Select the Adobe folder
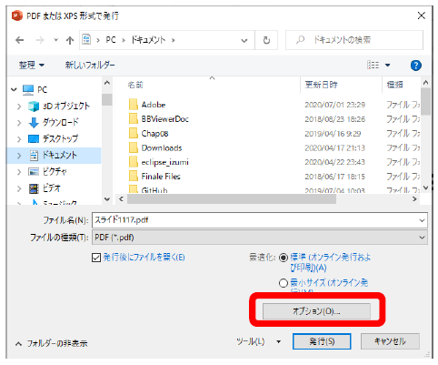 [154, 105]
